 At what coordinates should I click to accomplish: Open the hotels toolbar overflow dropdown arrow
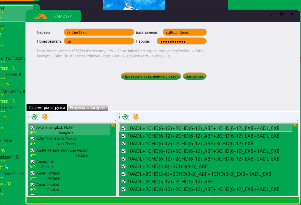point(115,120)
